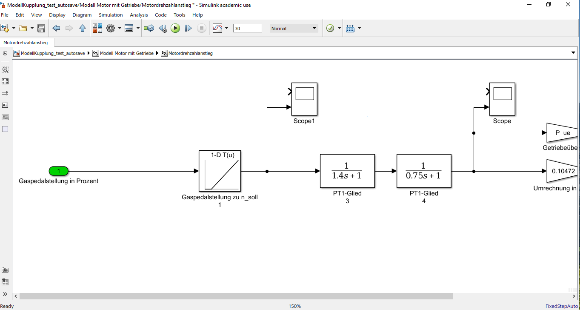Click Modell Motor mit Getriebe breadcrumb
The image size is (580, 310).
click(x=126, y=53)
